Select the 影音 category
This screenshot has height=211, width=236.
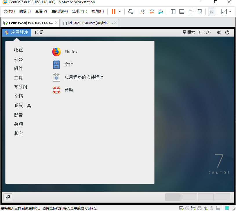point(18,115)
